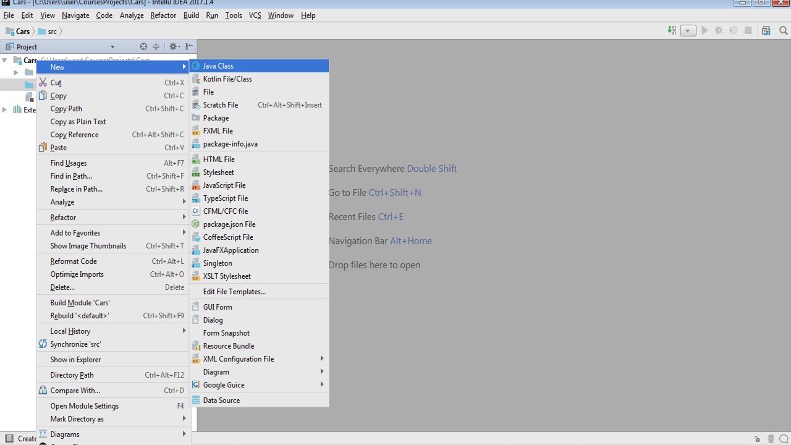The width and height of the screenshot is (791, 445).
Task: Open the Project panel gear settings icon
Action: click(x=173, y=46)
